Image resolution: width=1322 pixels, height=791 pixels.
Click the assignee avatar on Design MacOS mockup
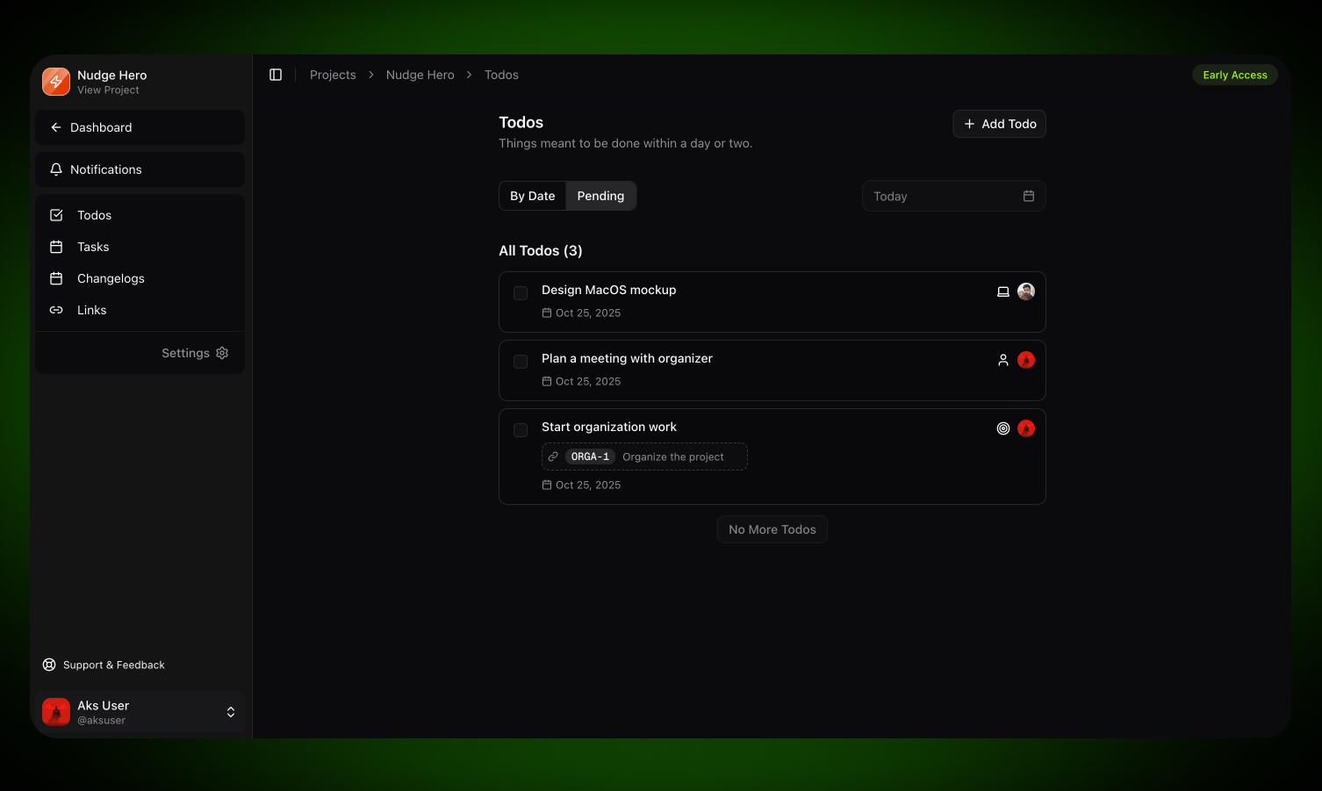click(x=1026, y=291)
